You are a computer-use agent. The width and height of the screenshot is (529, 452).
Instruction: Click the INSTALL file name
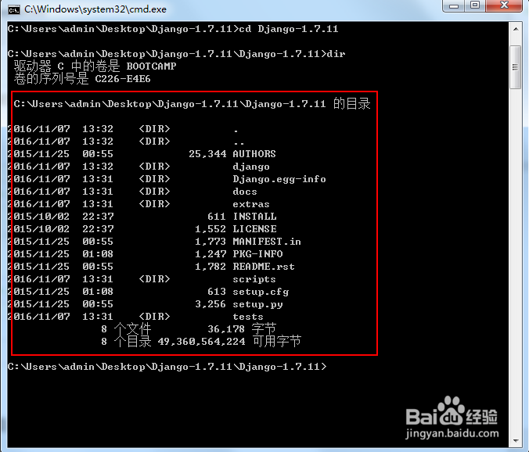tap(254, 217)
